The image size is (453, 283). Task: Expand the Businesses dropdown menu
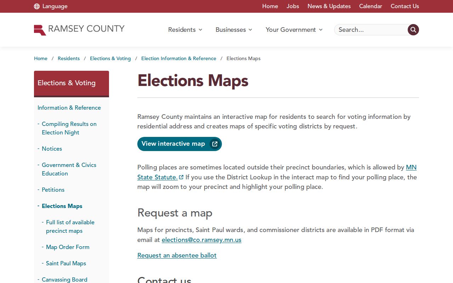pos(234,30)
